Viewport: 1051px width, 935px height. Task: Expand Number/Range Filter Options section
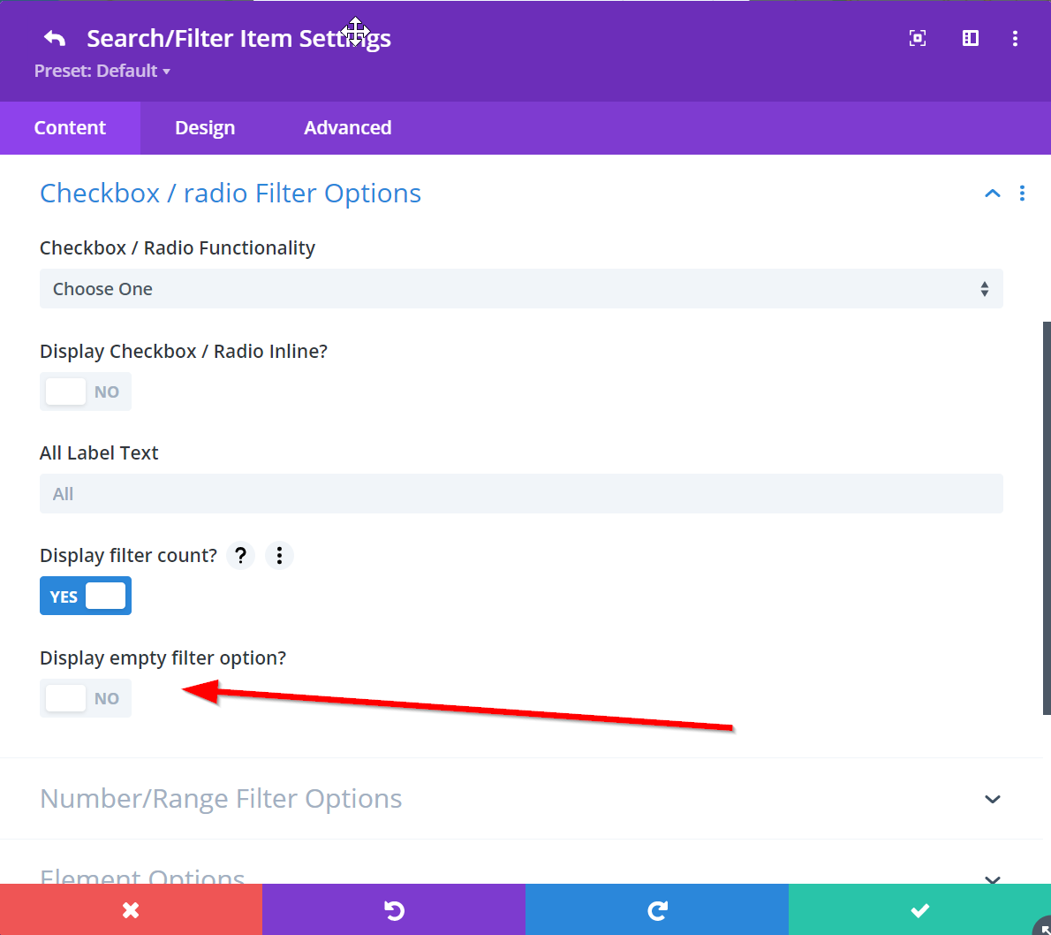pos(993,799)
